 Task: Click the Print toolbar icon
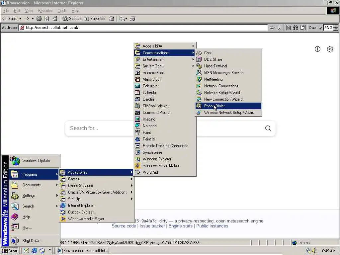[x=132, y=19]
